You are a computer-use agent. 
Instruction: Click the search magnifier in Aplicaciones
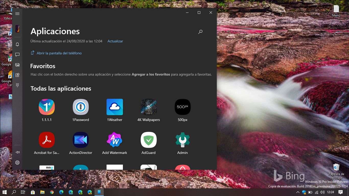pyautogui.click(x=200, y=32)
